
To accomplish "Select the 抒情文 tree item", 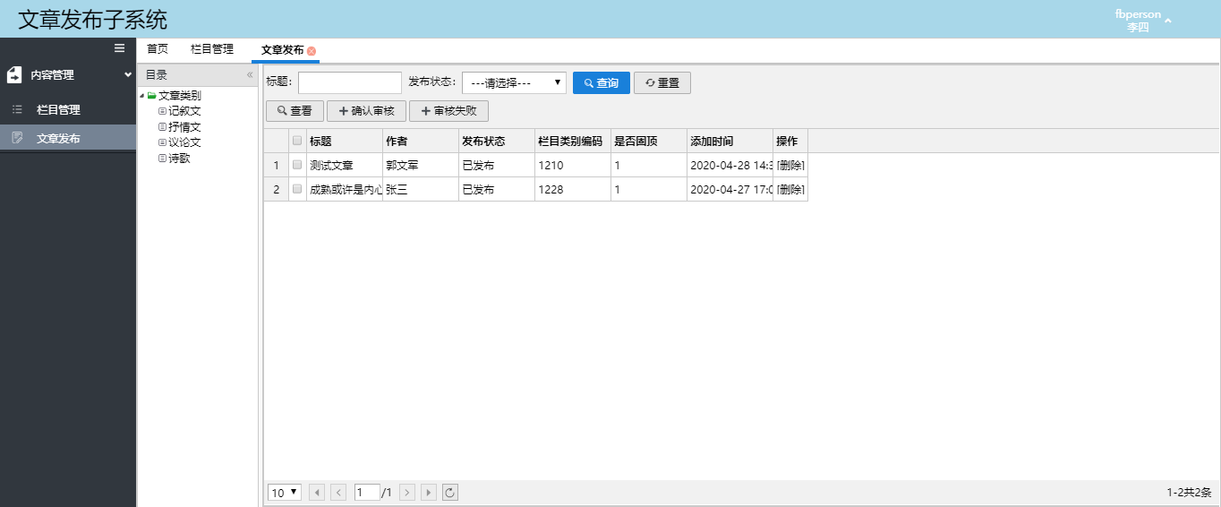I will click(x=184, y=127).
